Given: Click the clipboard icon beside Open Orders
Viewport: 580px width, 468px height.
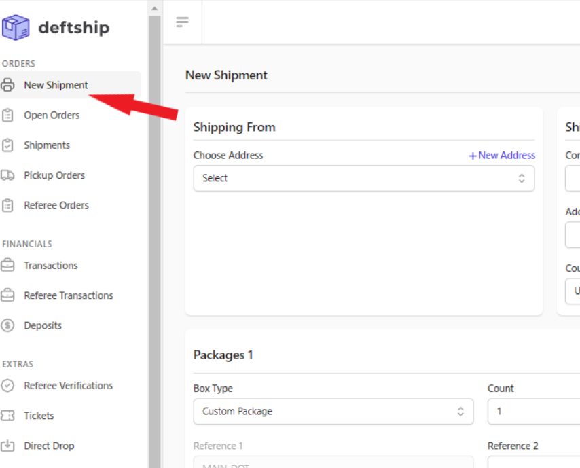Looking at the screenshot, I should click(7, 115).
